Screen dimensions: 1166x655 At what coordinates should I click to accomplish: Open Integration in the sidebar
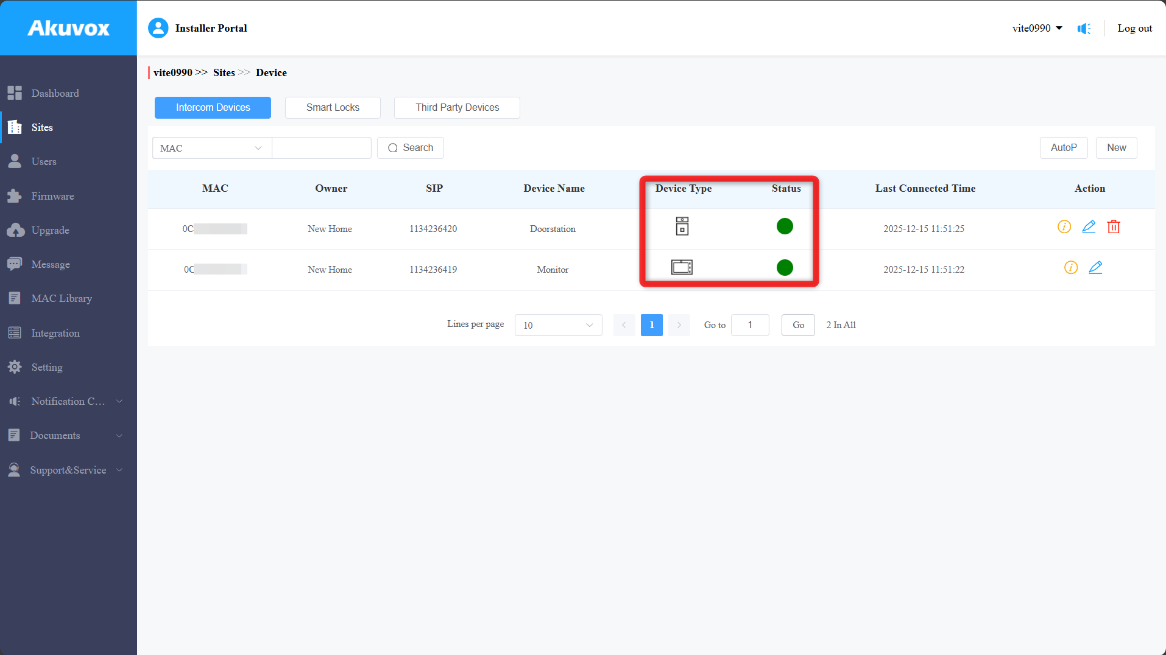55,333
